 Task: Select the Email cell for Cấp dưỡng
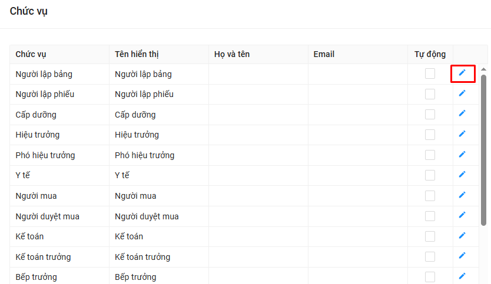coord(357,115)
